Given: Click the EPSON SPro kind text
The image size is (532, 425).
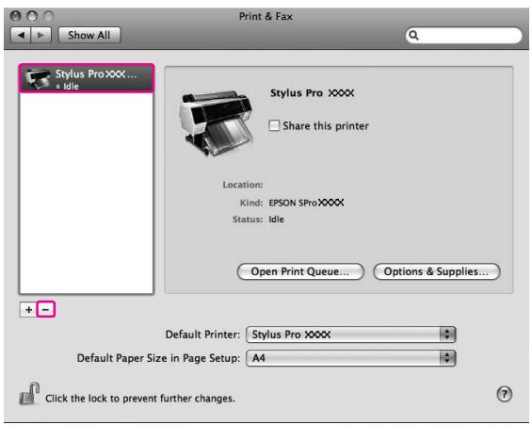Looking at the screenshot, I should pyautogui.click(x=306, y=203).
